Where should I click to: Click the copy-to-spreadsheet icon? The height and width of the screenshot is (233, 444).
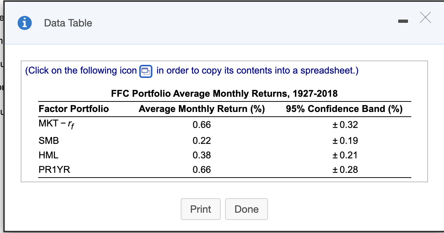tap(145, 71)
